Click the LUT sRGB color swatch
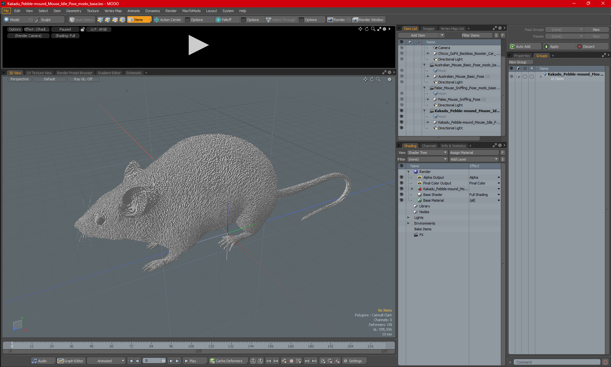Screen dimensions: 611x367 click(99, 29)
